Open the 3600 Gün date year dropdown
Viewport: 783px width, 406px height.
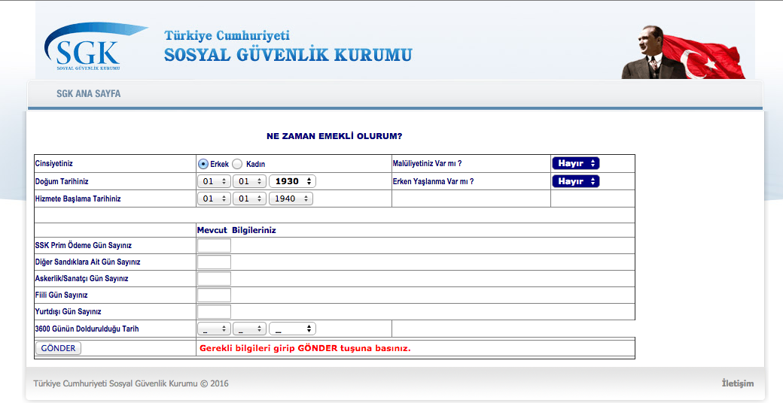coord(292,329)
